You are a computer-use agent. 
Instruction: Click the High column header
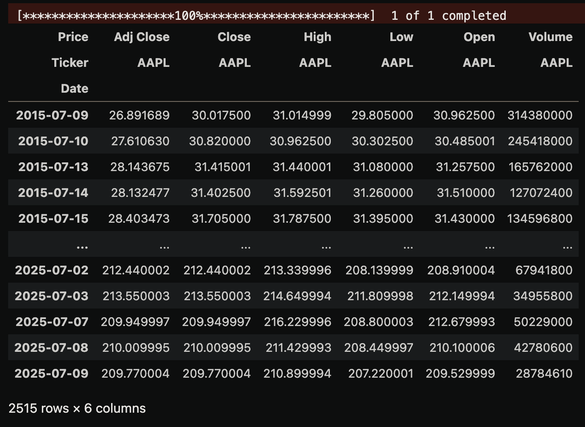click(x=317, y=37)
